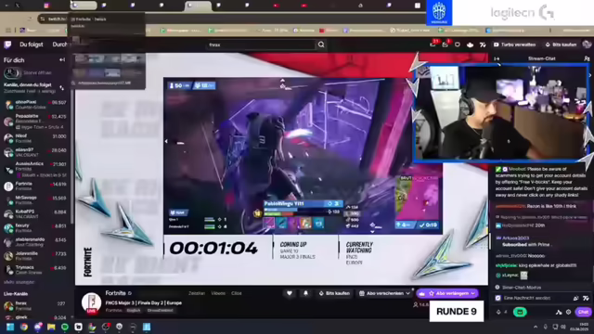The image size is (594, 334).
Task: Open KubaFPS channel in sidebar
Action: point(35,214)
